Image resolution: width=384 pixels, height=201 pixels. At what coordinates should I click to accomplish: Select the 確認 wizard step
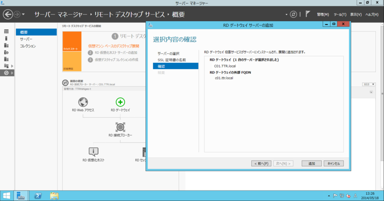176,66
